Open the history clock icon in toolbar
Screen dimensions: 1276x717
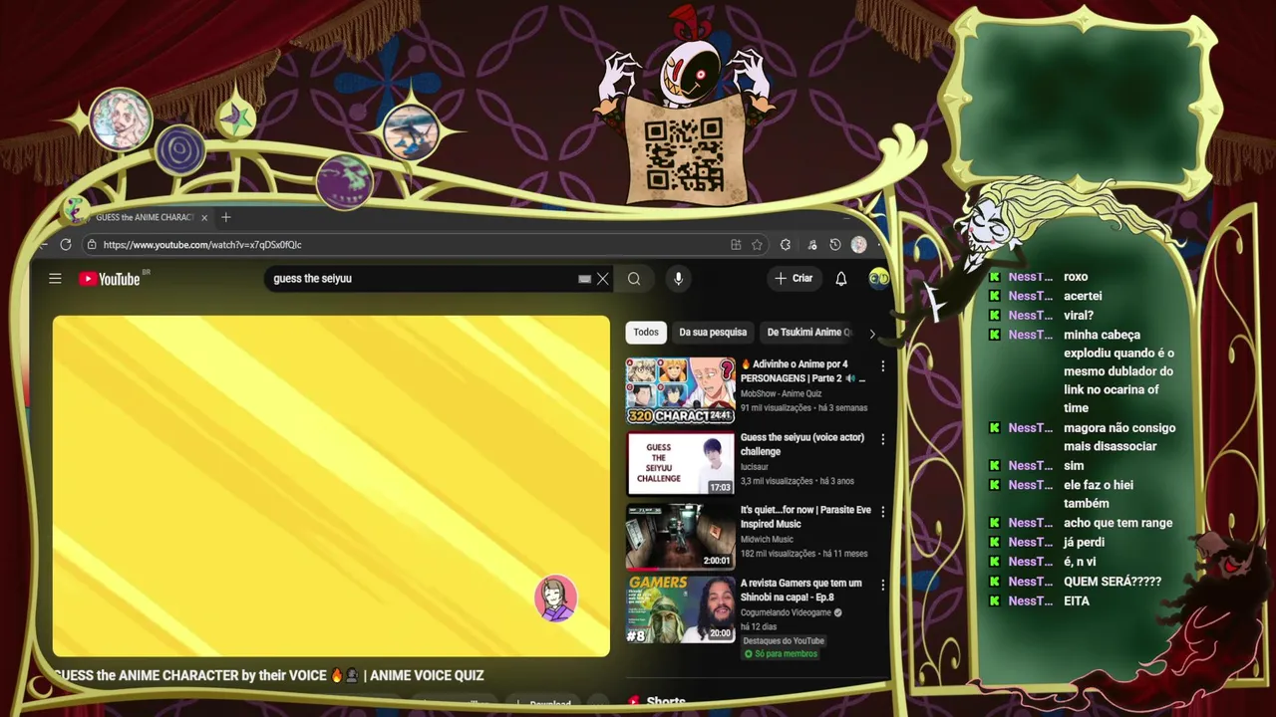(835, 244)
